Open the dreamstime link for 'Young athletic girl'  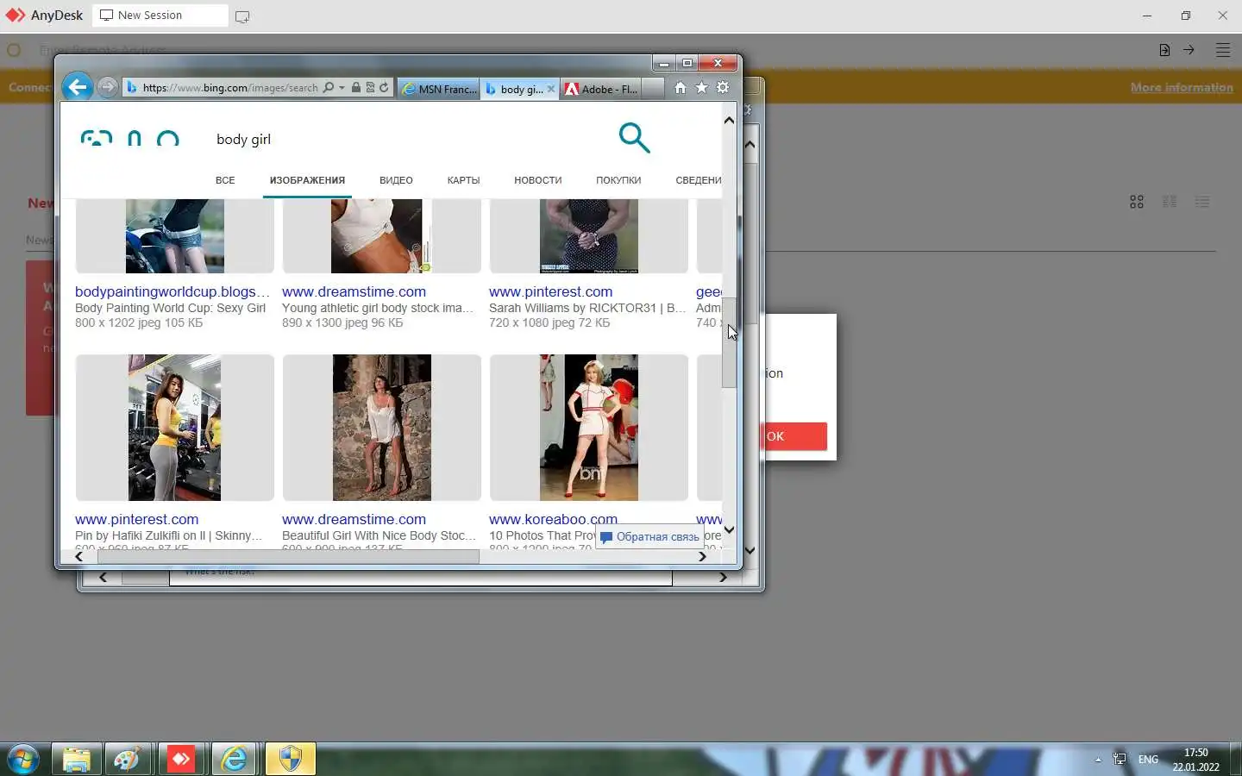[x=354, y=291]
